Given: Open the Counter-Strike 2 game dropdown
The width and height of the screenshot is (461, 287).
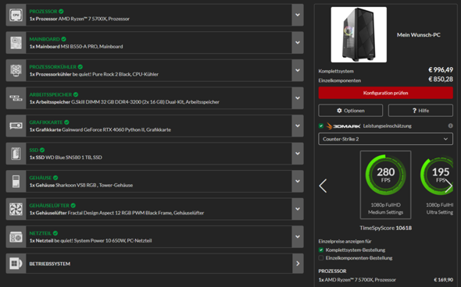Looking at the screenshot, I should click(x=385, y=139).
